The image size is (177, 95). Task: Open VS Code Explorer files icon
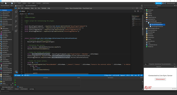click(x=16, y=12)
